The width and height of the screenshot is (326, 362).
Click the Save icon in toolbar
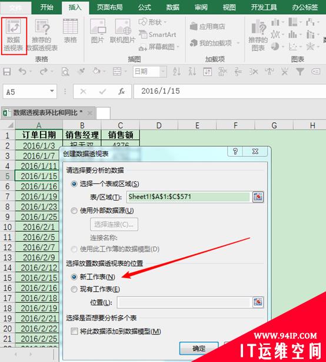[x=7, y=71]
